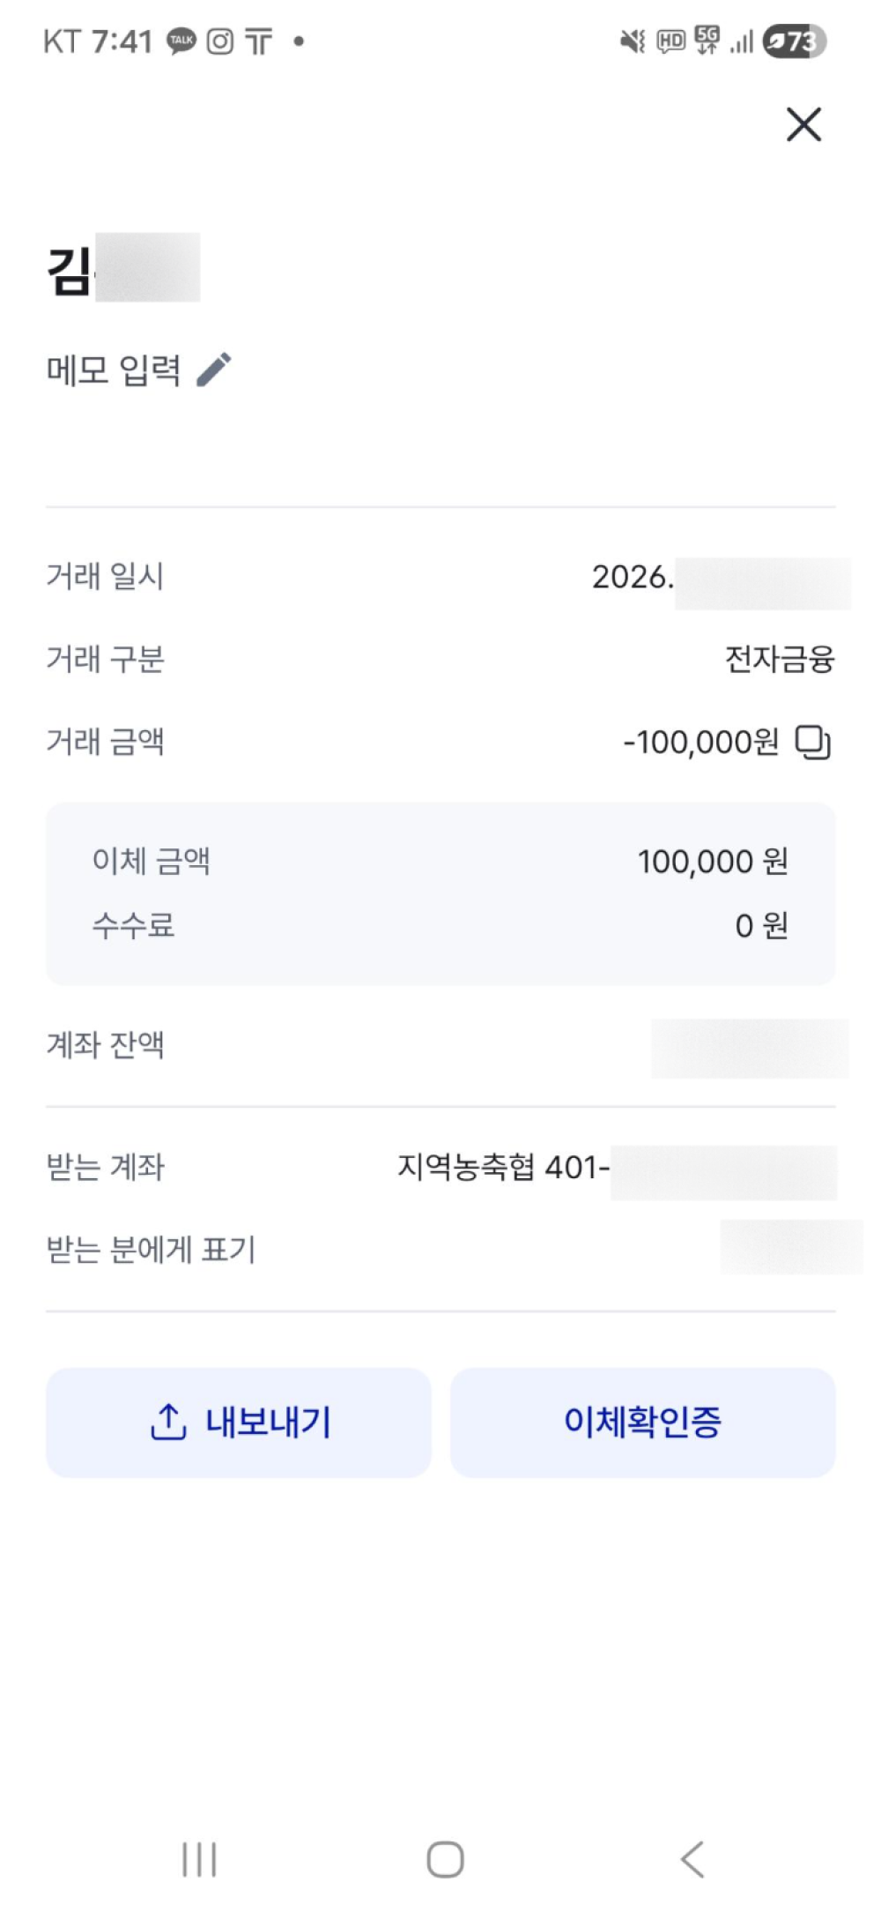This screenshot has width=881, height=1912.
Task: Tap the 메모 입력 memo field
Action: 114,370
